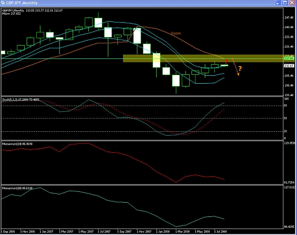Select the brown 'Gann' text label
The width and height of the screenshot is (297, 235).
[175, 33]
